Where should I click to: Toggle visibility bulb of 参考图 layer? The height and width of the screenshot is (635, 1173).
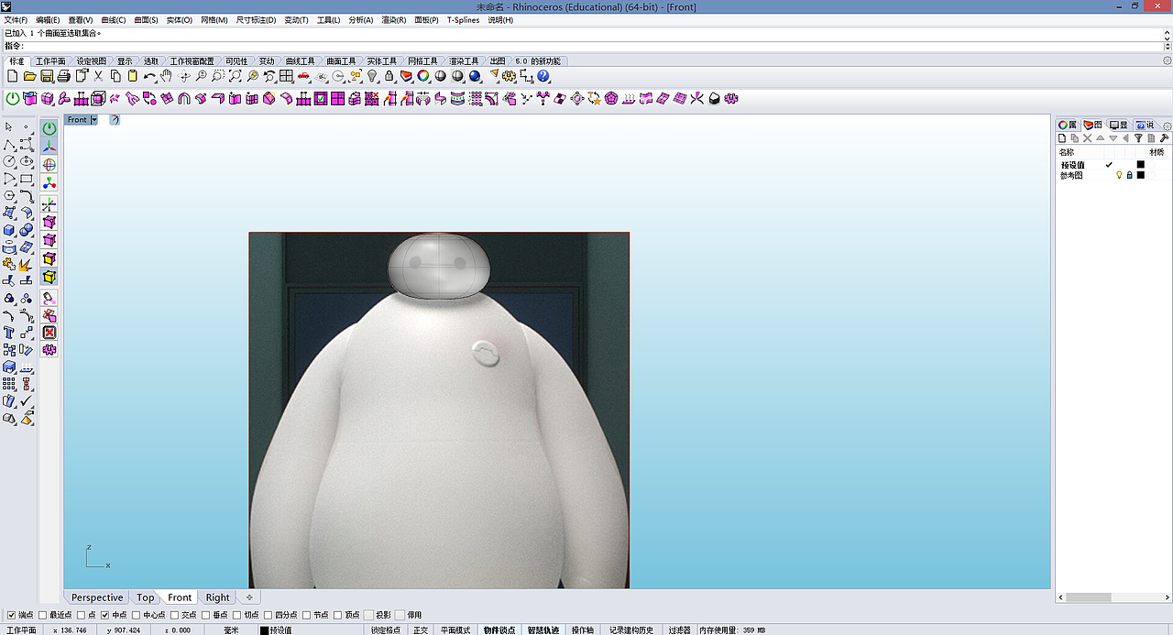pyautogui.click(x=1119, y=175)
